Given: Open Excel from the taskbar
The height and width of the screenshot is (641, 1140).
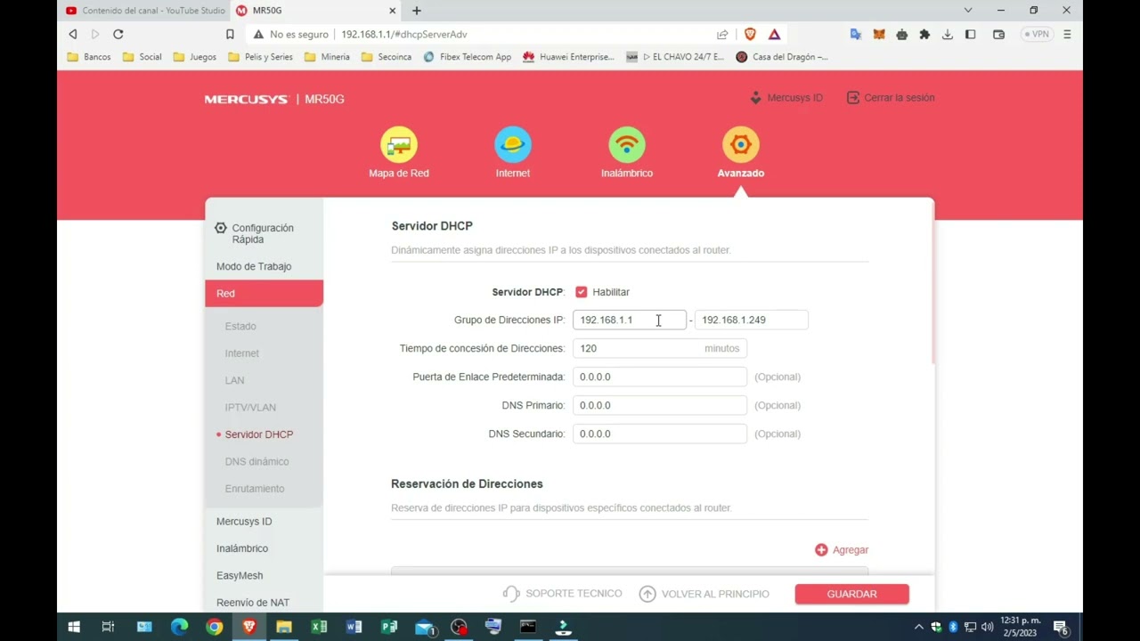Looking at the screenshot, I should tap(319, 627).
